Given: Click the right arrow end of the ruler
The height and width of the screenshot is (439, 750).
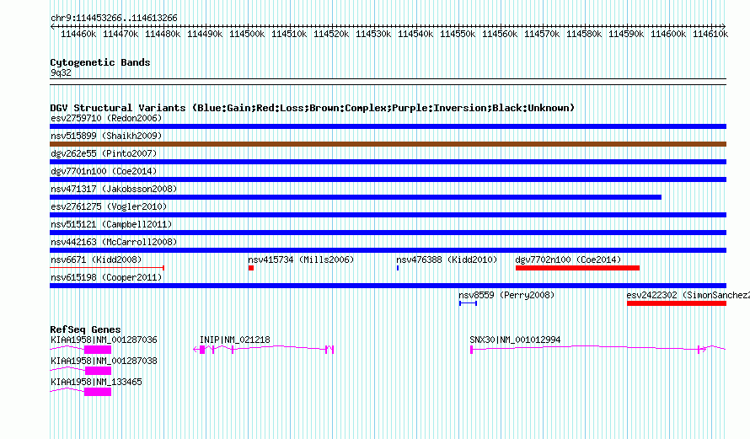Looking at the screenshot, I should point(724,26).
